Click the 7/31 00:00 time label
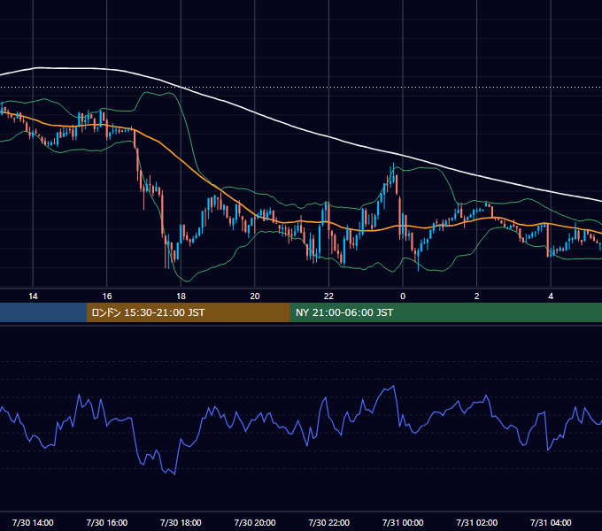The width and height of the screenshot is (602, 531). (x=403, y=522)
